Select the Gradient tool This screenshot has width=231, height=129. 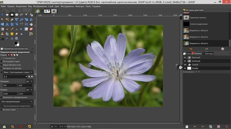point(2,29)
